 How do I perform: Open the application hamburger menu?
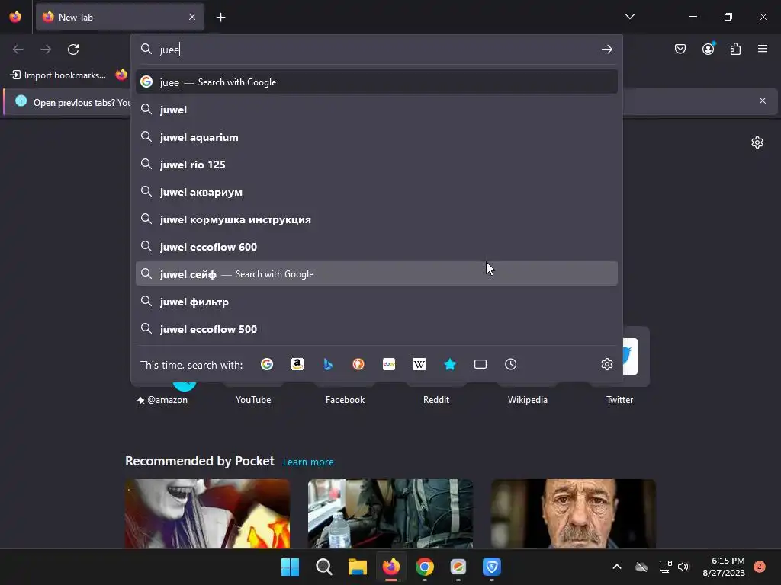[763, 49]
